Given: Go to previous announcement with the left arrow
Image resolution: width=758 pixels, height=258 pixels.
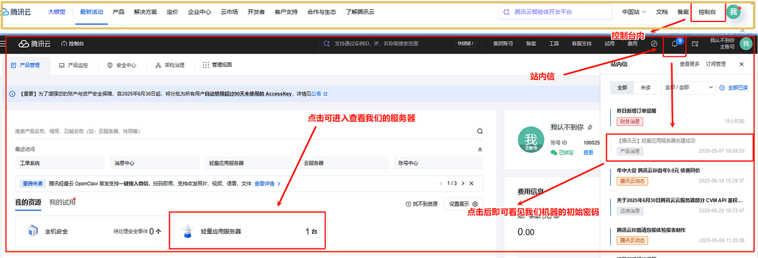Looking at the screenshot, I should (x=441, y=183).
